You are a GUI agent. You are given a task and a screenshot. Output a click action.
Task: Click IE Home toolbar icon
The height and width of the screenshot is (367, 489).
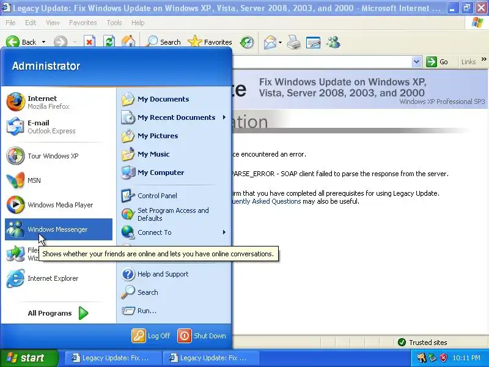(x=128, y=42)
